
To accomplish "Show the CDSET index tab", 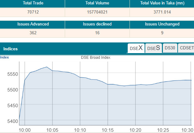I will (186, 48).
